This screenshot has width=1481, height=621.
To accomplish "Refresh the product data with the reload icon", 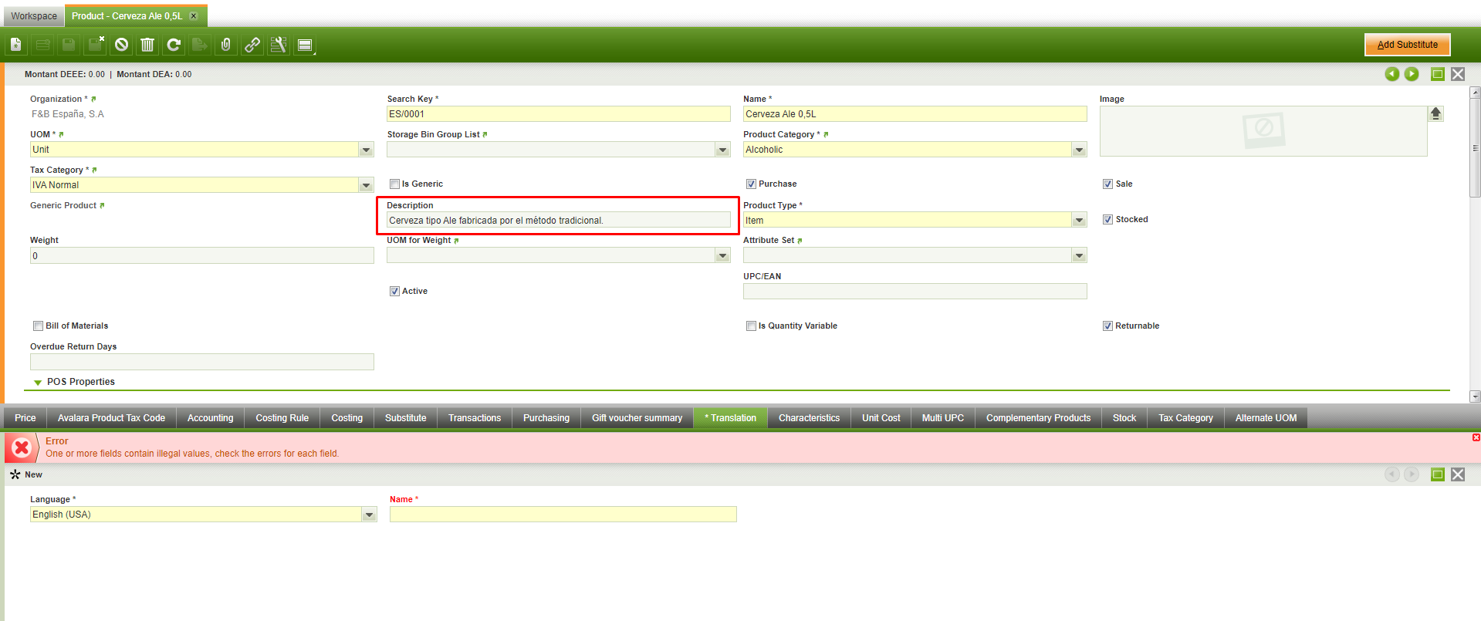I will click(x=174, y=45).
